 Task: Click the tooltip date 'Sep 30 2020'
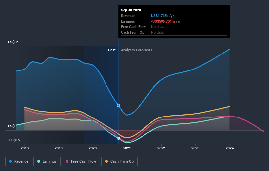[131, 10]
